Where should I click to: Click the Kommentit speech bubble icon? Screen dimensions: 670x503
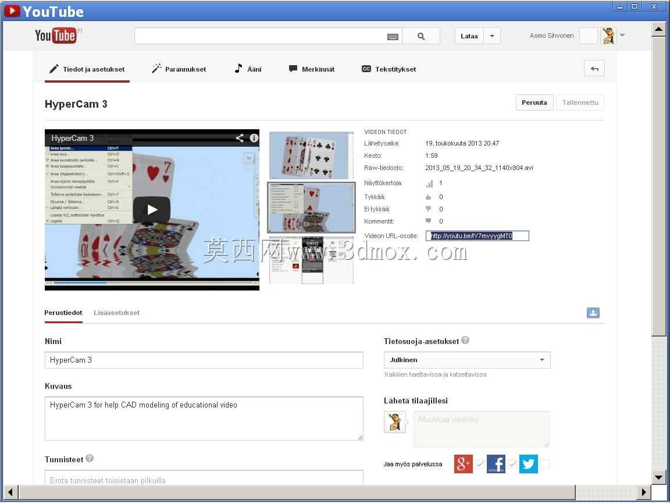[x=428, y=221]
